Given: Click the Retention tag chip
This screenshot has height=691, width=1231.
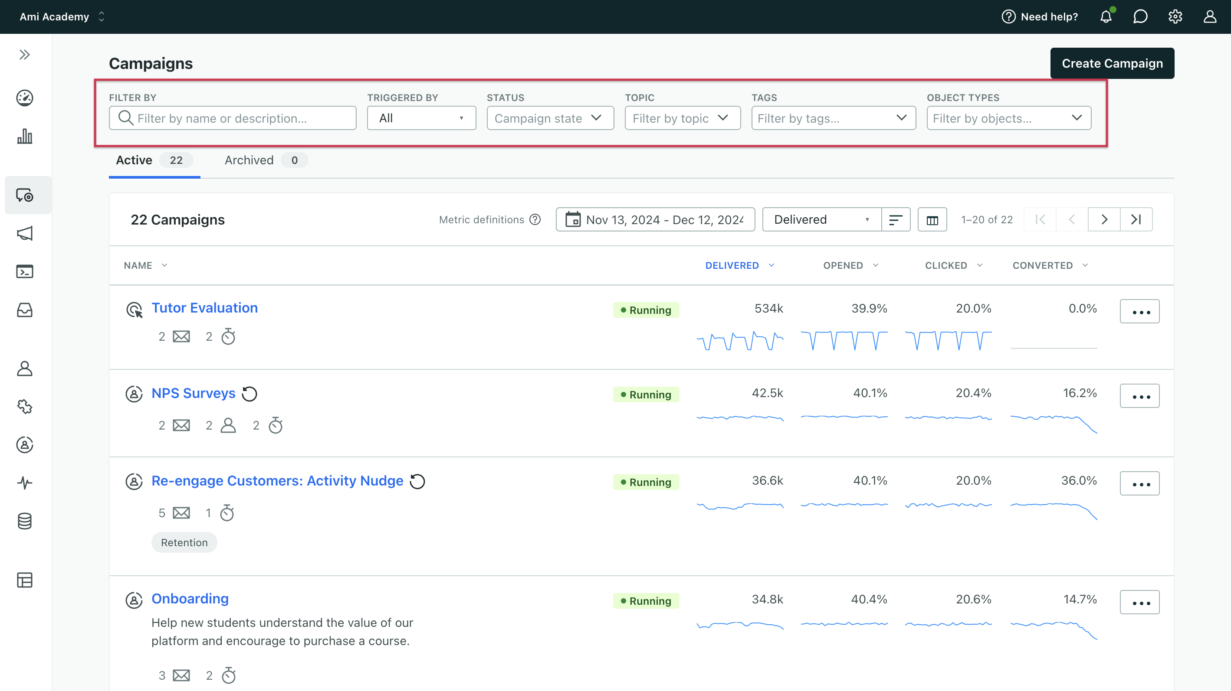Looking at the screenshot, I should click(x=184, y=542).
